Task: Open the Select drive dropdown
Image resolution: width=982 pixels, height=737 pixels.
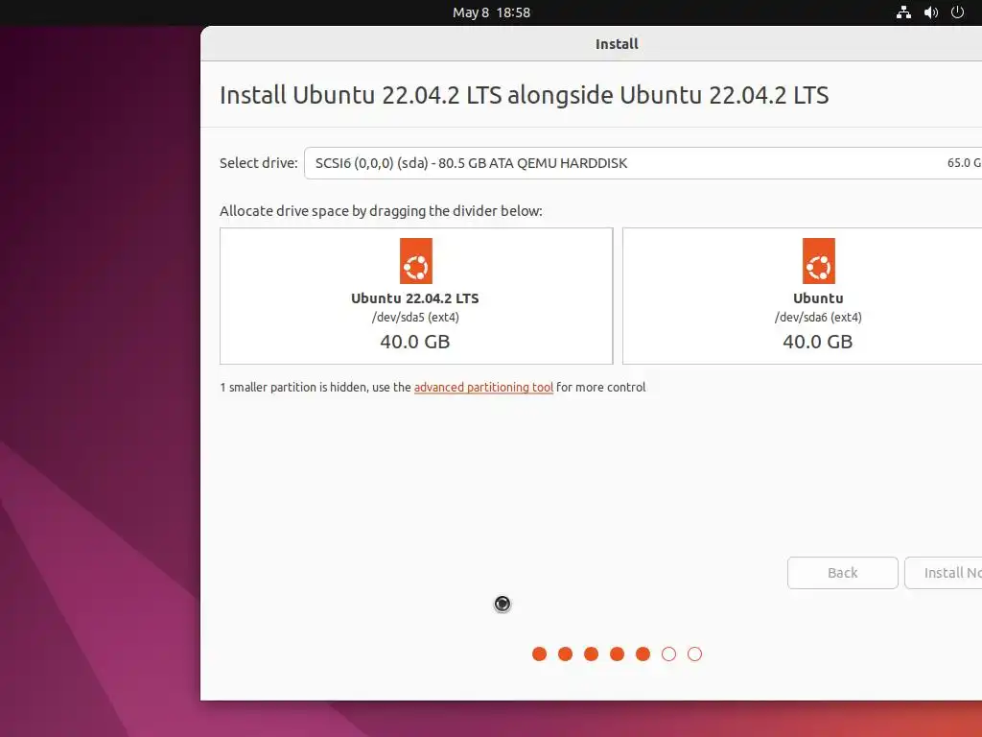Action: tap(643, 163)
